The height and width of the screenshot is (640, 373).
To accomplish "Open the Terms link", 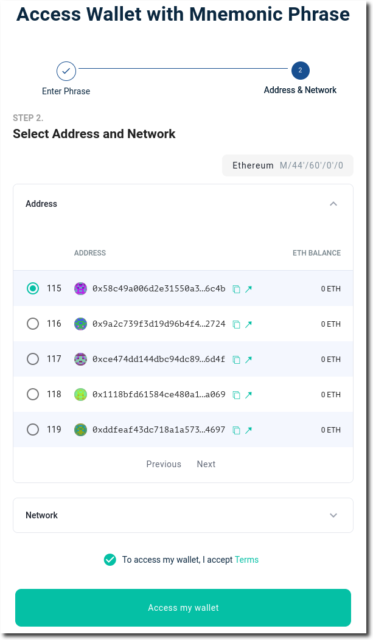I will click(x=246, y=560).
